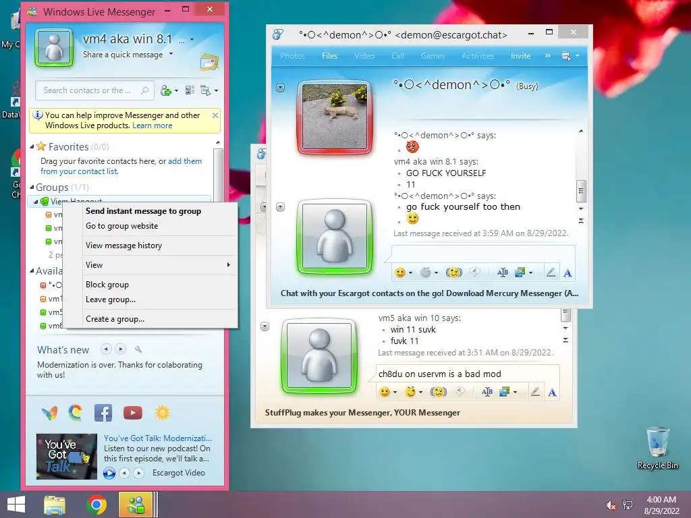The width and height of the screenshot is (691, 518).
Task: Click handwriting pen icon in demon chat
Action: tap(551, 272)
